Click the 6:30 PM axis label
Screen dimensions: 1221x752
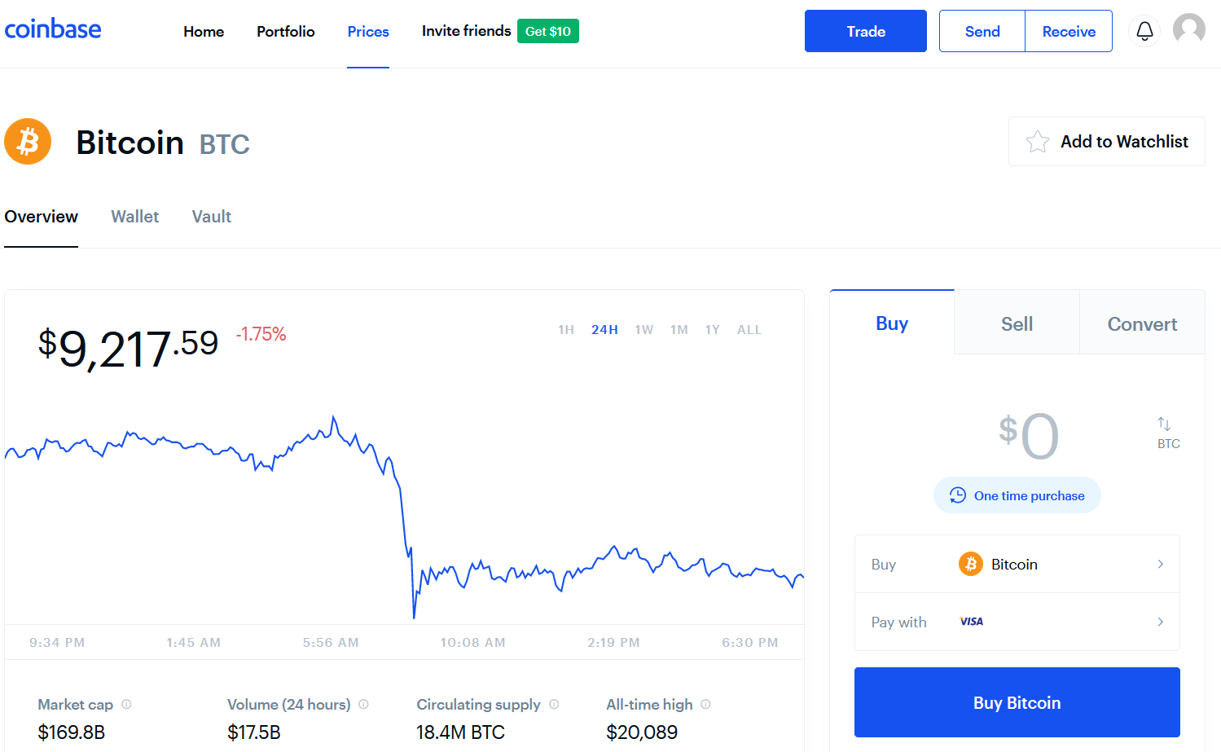tap(750, 643)
